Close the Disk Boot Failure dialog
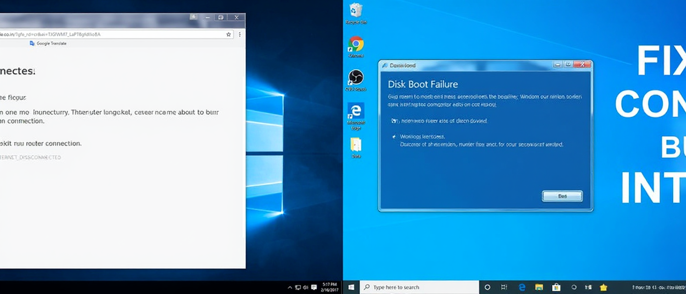Screen dimensions: 686x294 (x=581, y=65)
